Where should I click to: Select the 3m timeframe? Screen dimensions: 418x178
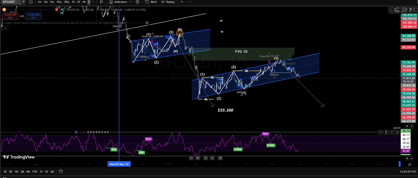[x=46, y=2]
